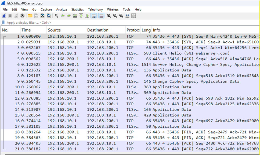Open capture options gear icon
This screenshot has width=260, height=155.
pyautogui.click(x=22, y=16)
